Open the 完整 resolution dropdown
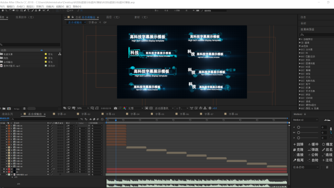Viewport: 334px width, 188px height. 135,108
